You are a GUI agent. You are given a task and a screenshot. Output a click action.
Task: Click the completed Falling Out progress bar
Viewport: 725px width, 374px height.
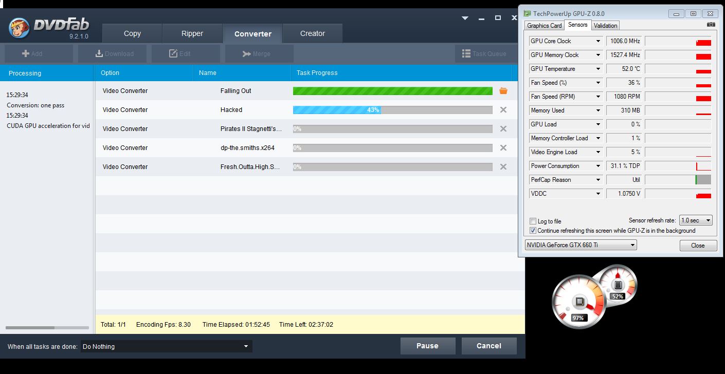393,91
